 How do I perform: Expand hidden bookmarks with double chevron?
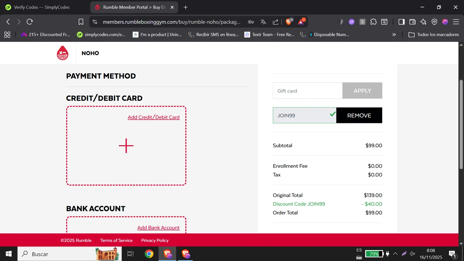(x=394, y=35)
